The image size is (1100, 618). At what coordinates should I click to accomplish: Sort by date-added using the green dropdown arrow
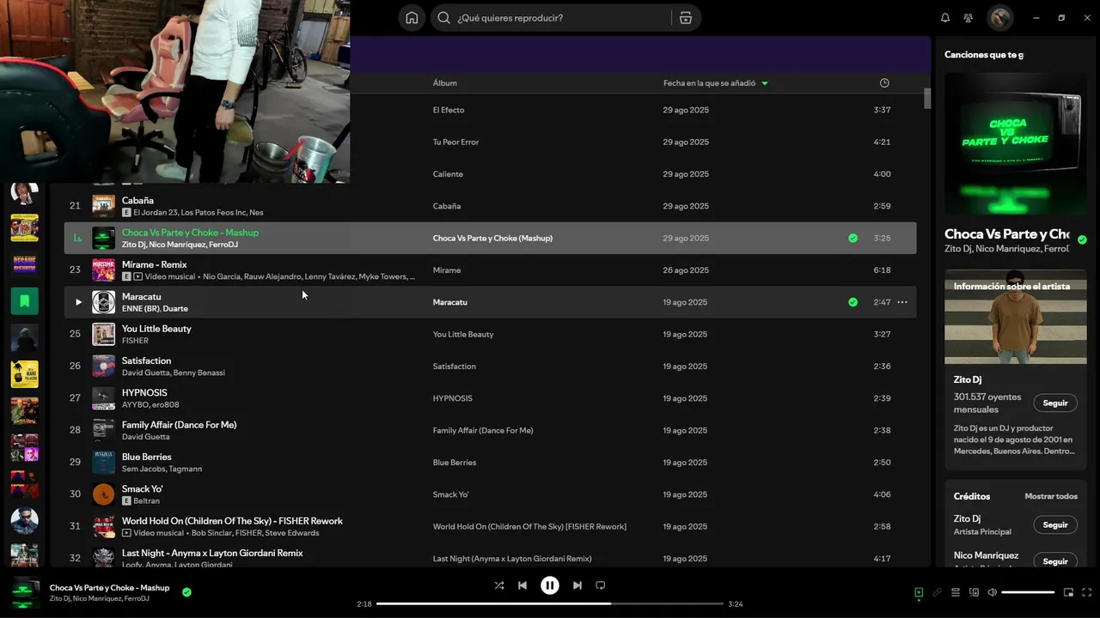tap(765, 83)
